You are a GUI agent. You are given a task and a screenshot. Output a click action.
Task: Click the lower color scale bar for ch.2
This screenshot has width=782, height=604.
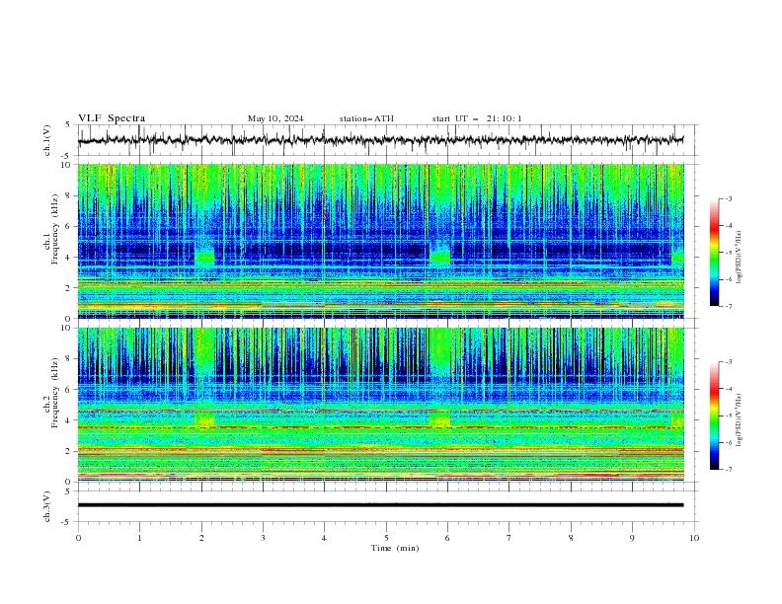click(715, 415)
